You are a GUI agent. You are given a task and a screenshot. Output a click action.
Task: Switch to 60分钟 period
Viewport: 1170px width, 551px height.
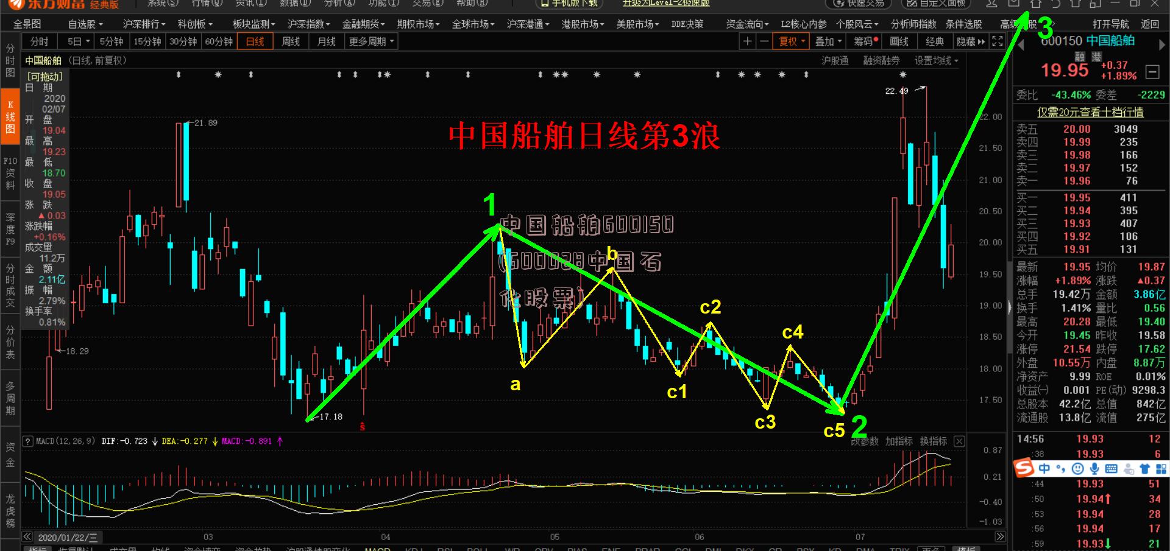(219, 41)
